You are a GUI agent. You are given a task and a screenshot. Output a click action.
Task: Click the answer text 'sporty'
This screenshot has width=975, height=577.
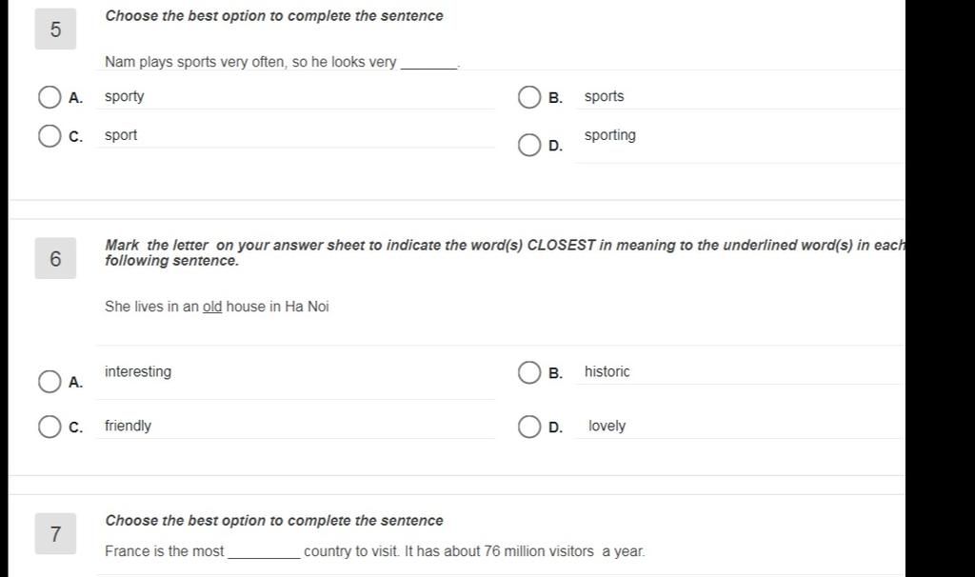(x=125, y=96)
